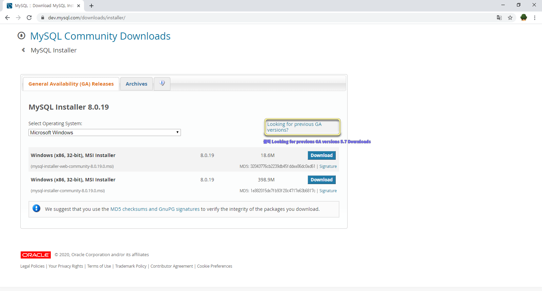Select mysql-installer-web-community-8.0.19.0.msi filename text
The image size is (542, 291).
(72, 166)
